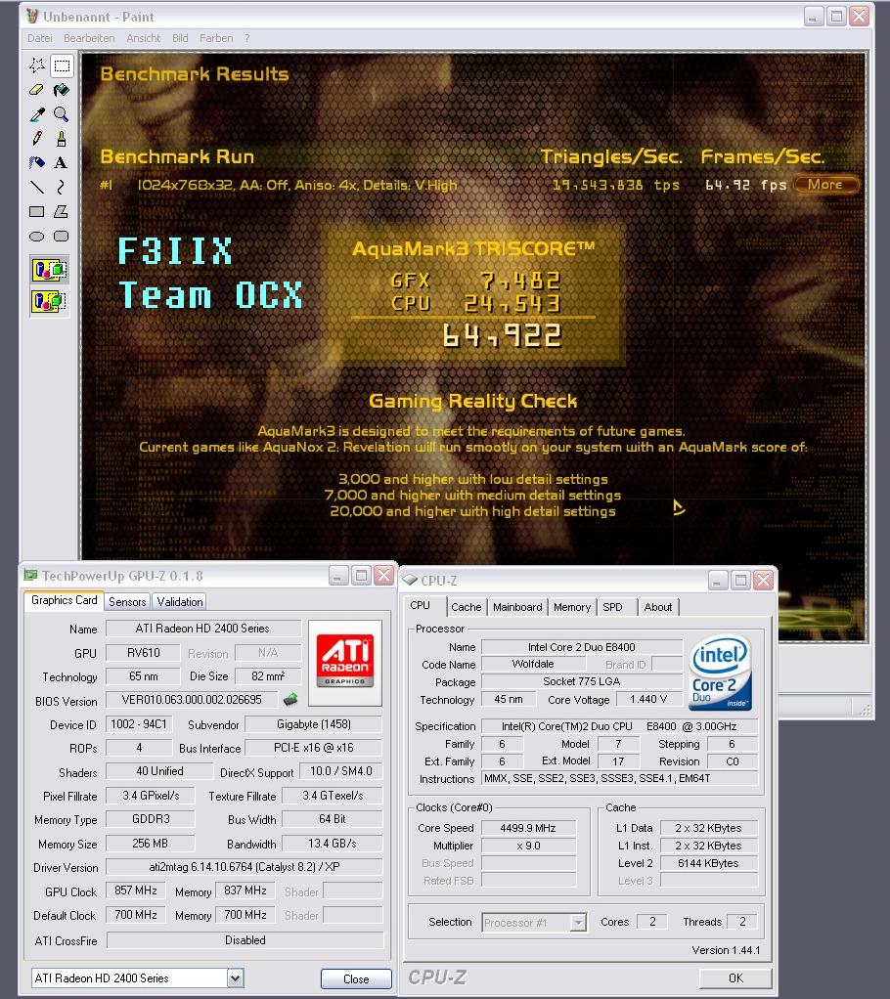
Task: Click the GPU-Z title bar icon
Action: [30, 576]
